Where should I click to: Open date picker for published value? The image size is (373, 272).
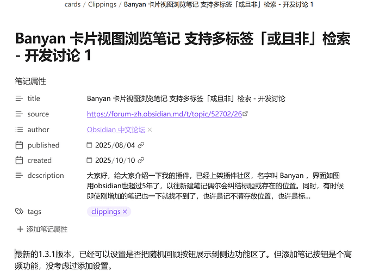(x=90, y=145)
